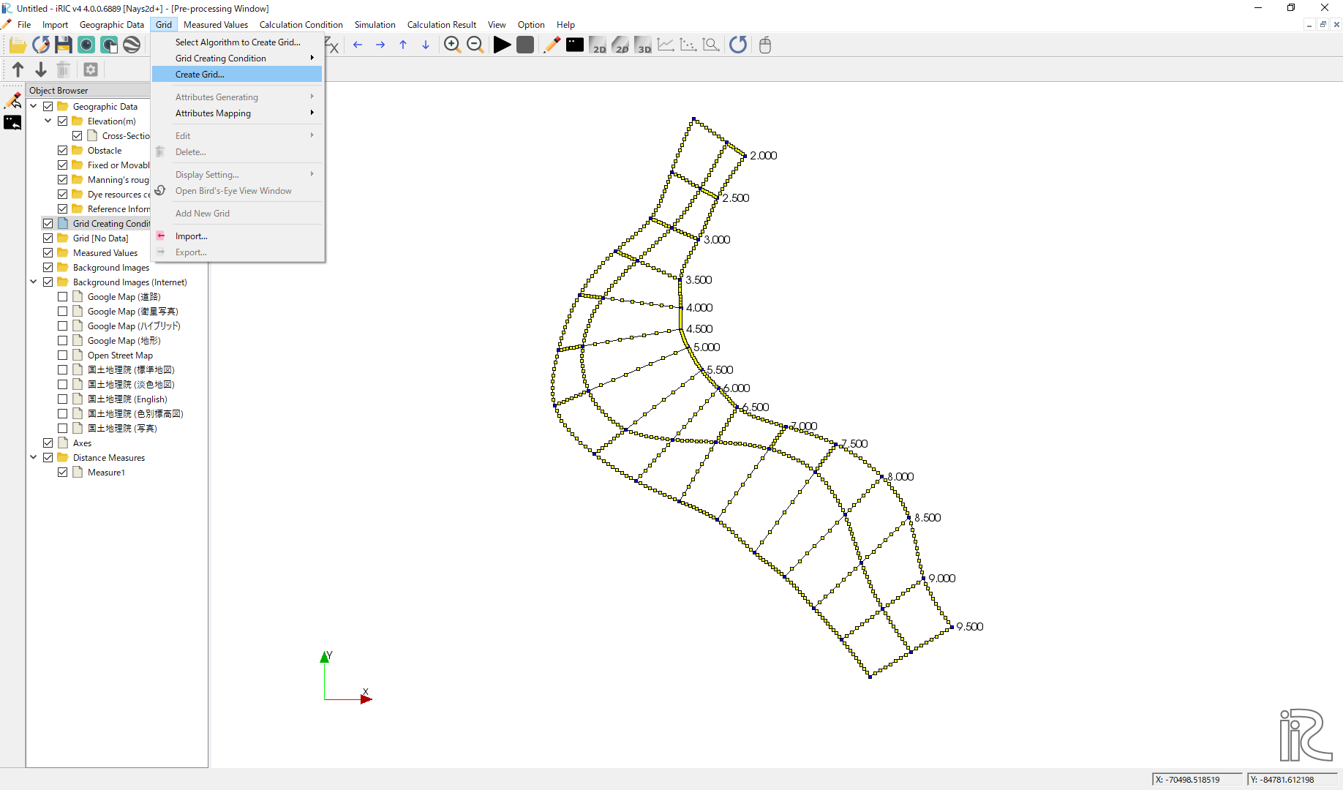The image size is (1343, 790).
Task: Toggle Measured Values checkbox
Action: pos(48,253)
